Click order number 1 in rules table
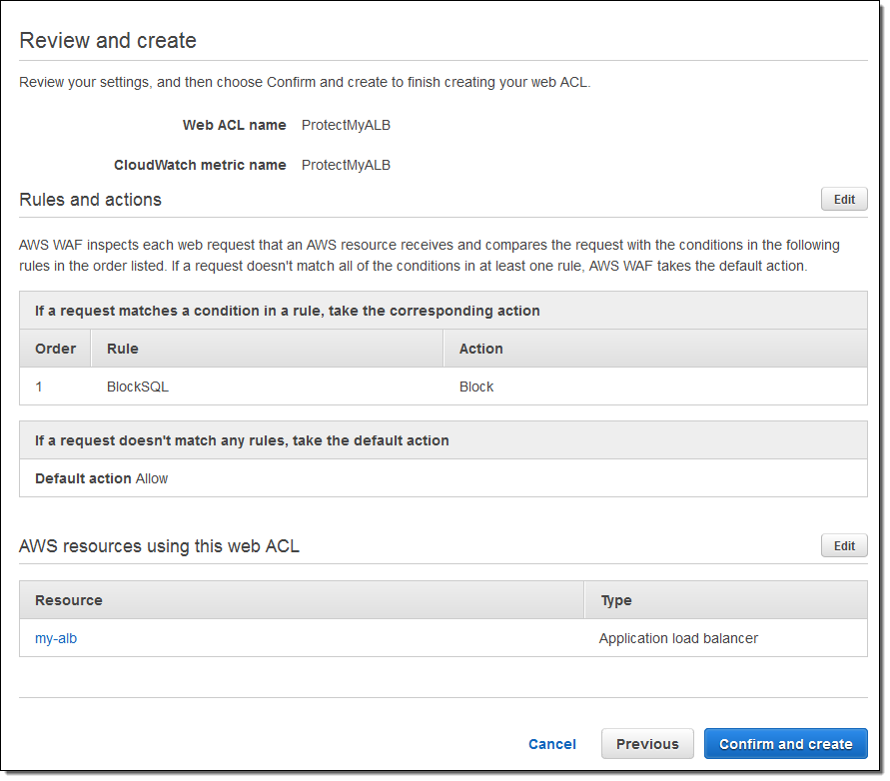The width and height of the screenshot is (890, 781). pos(39,387)
